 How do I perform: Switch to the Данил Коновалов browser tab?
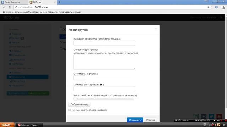click(14, 2)
